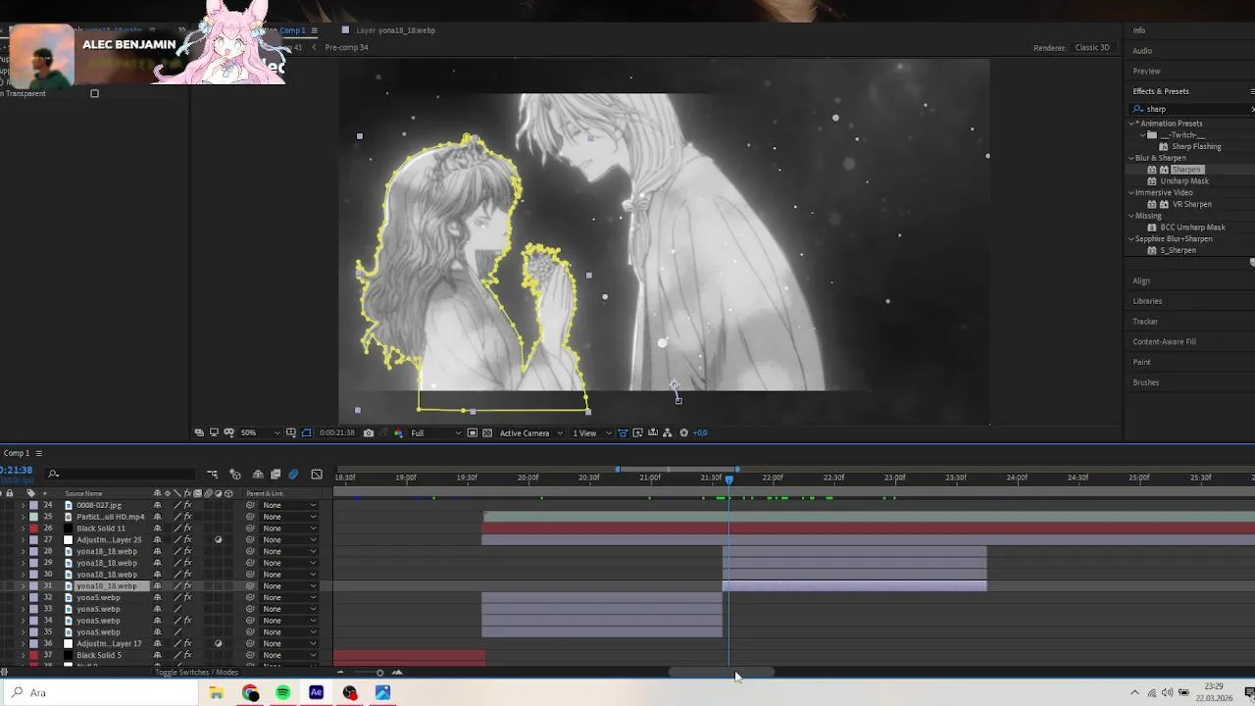Open the Info panel tab
The image size is (1255, 706).
pos(1139,30)
